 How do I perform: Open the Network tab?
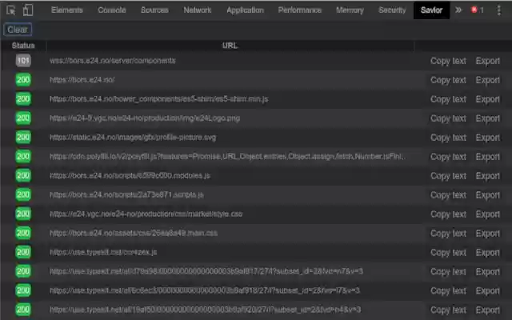coord(198,10)
